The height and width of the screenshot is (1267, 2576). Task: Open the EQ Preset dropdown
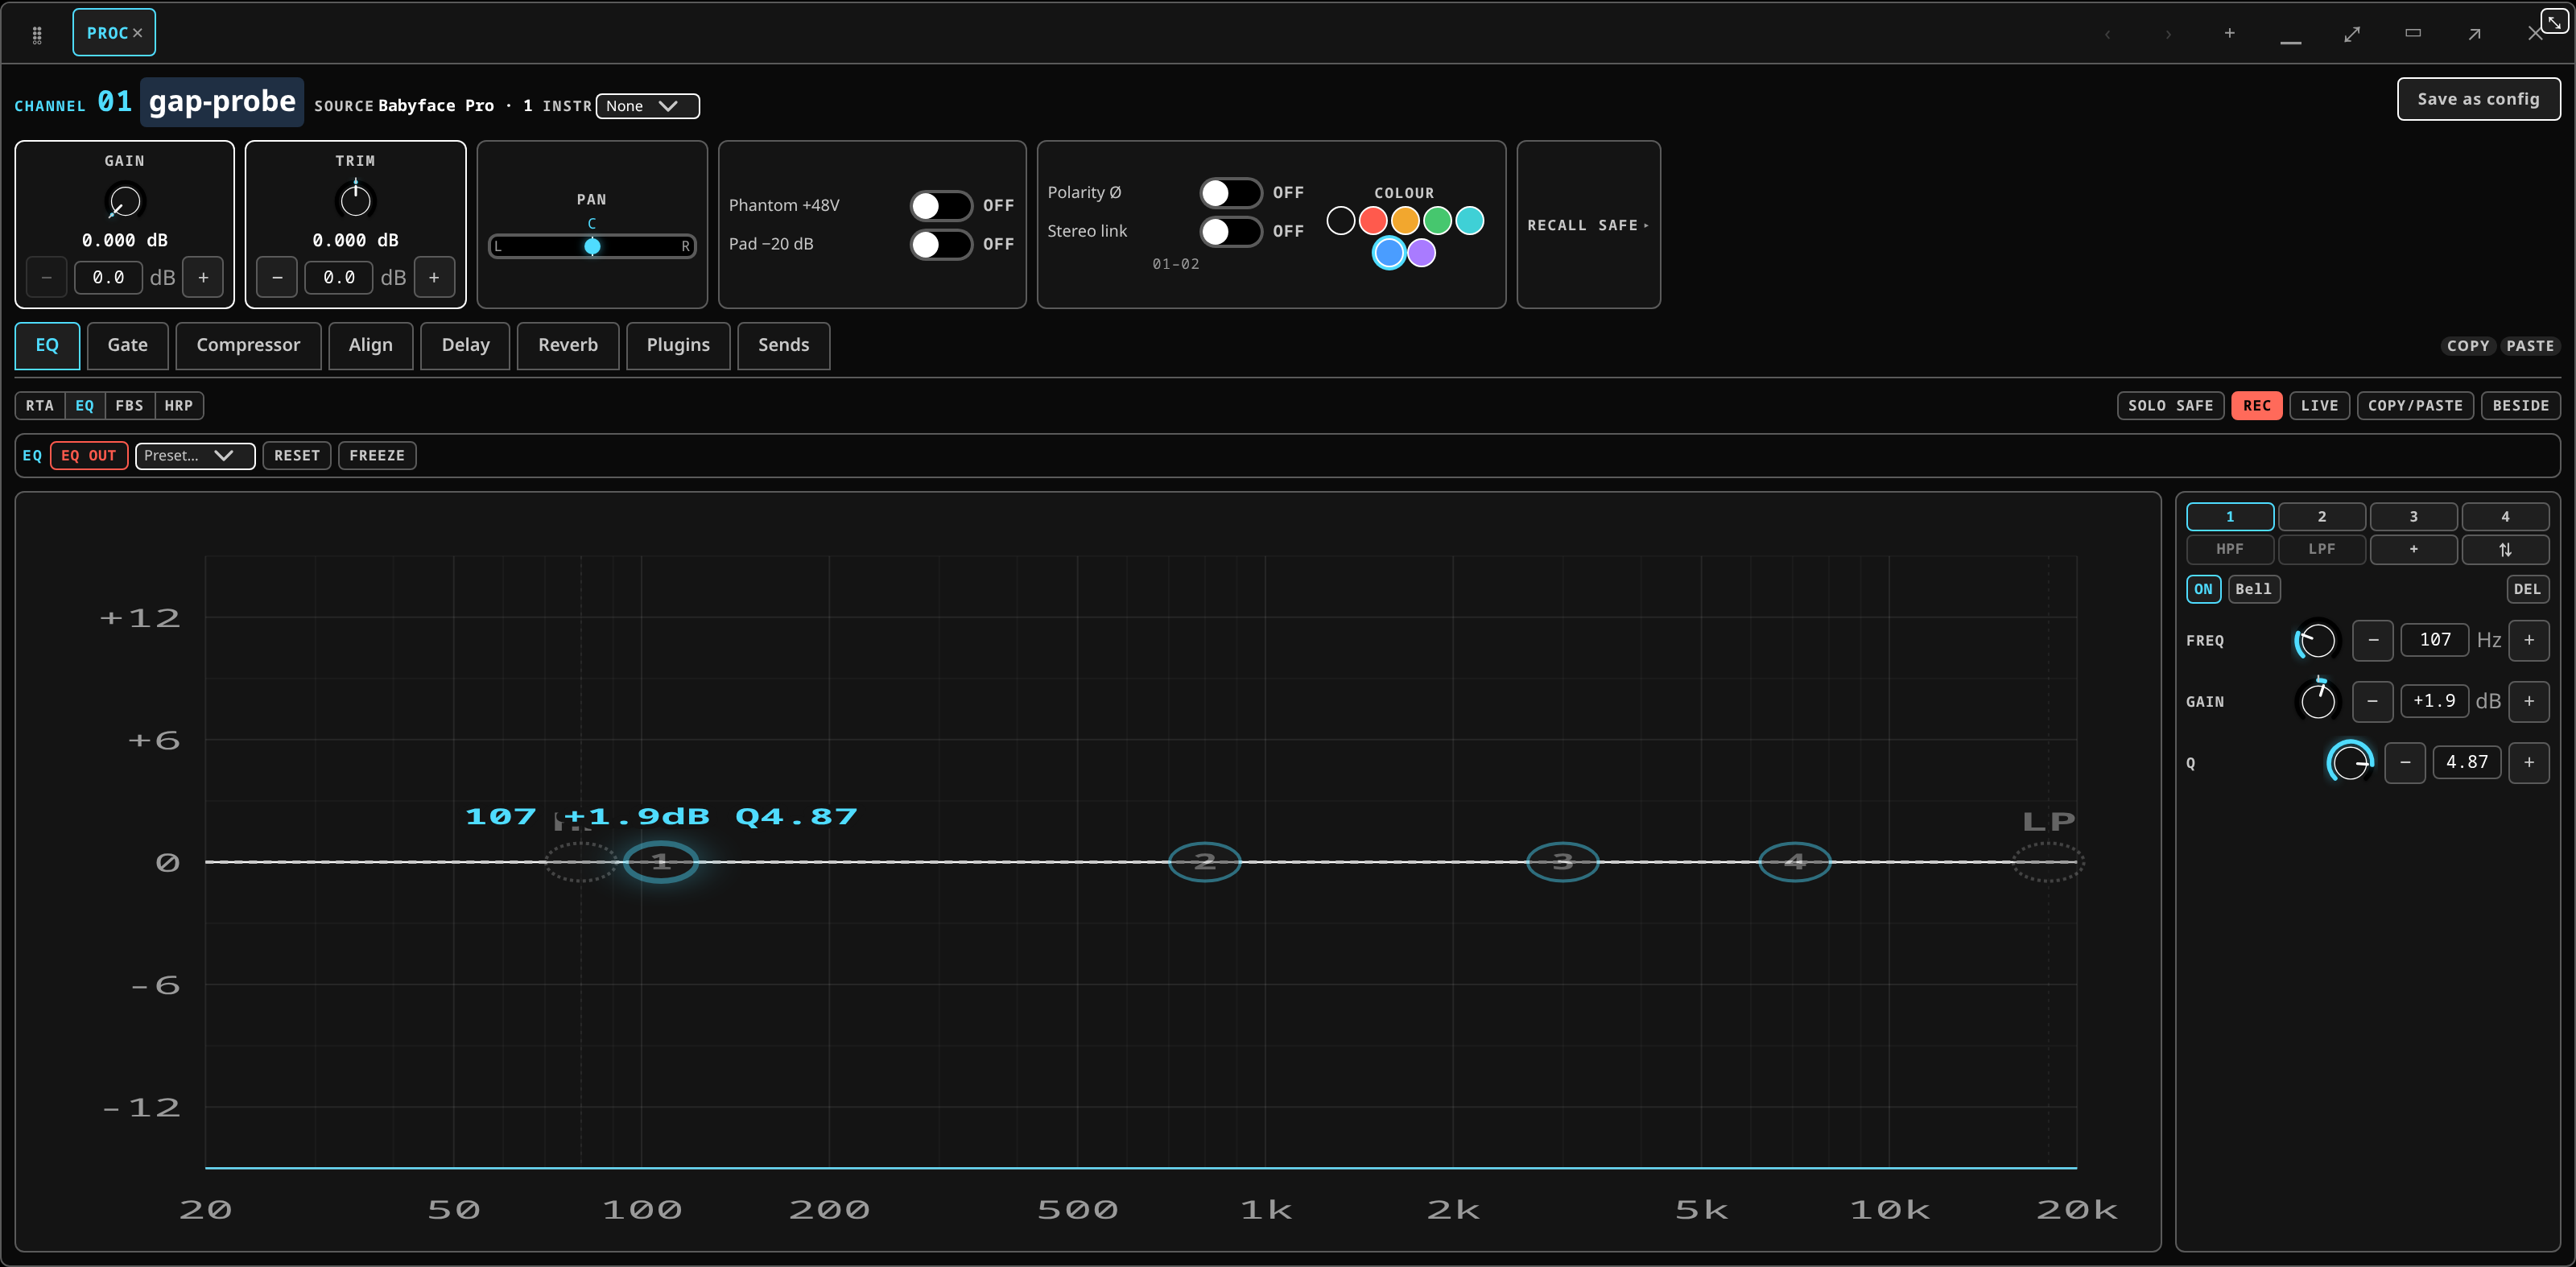pyautogui.click(x=195, y=456)
